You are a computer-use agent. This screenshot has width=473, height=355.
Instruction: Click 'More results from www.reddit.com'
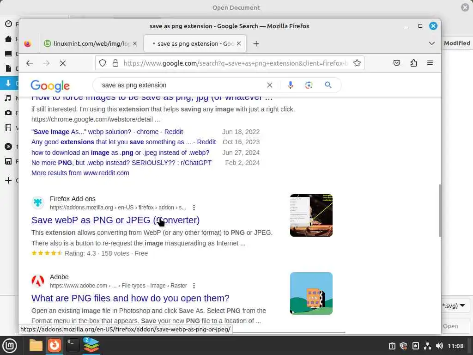(80, 173)
